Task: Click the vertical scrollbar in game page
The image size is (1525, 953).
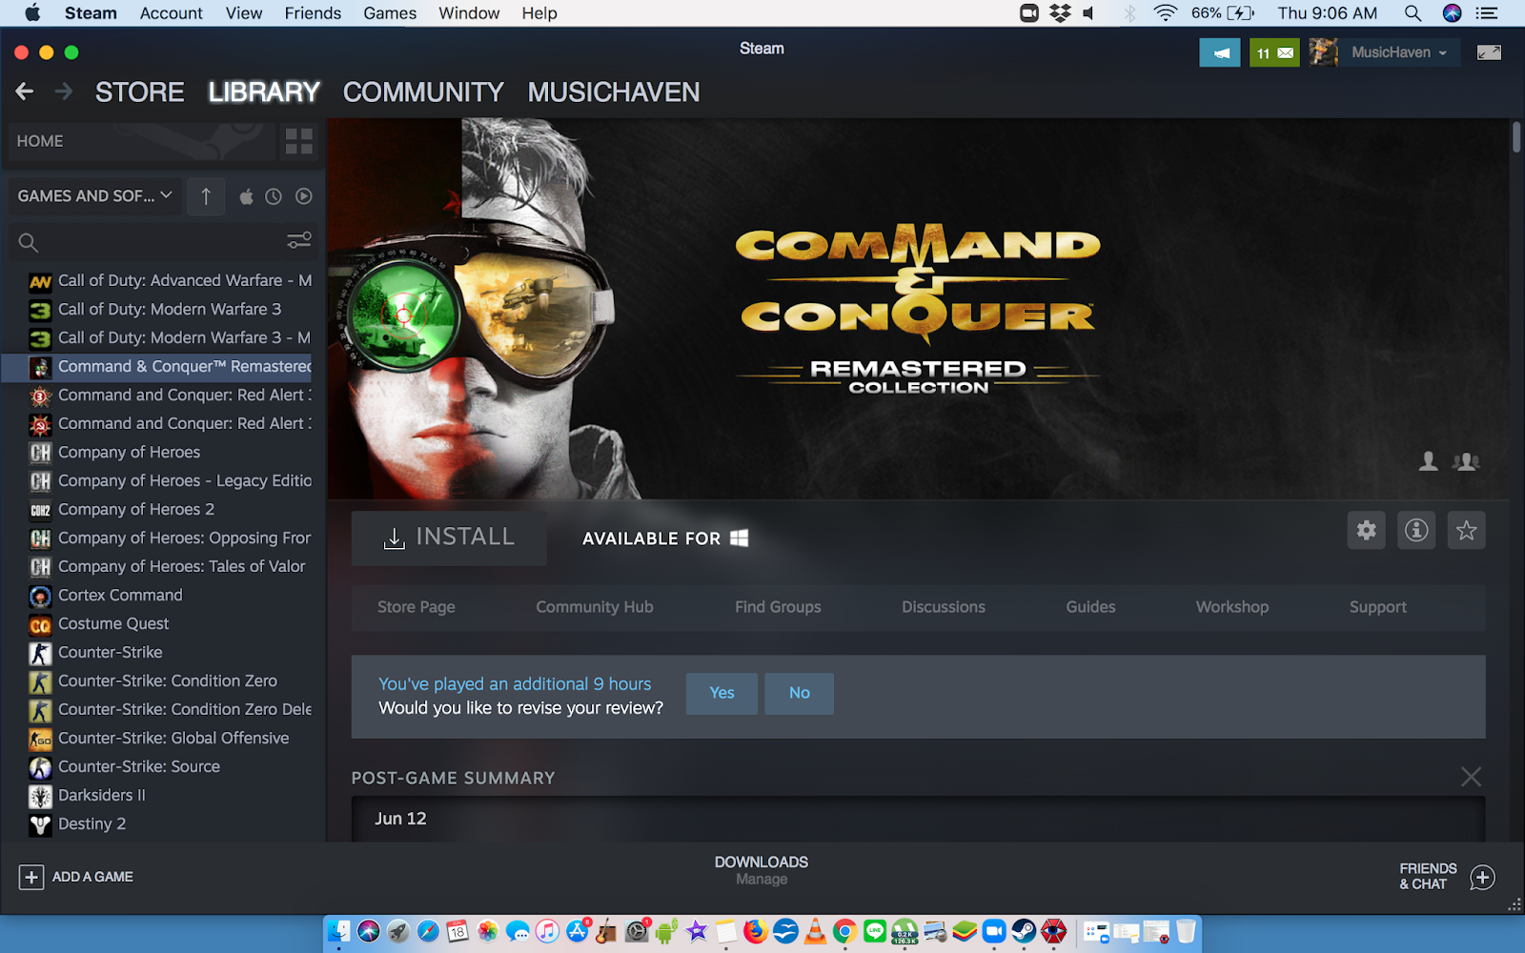Action: [x=1515, y=137]
